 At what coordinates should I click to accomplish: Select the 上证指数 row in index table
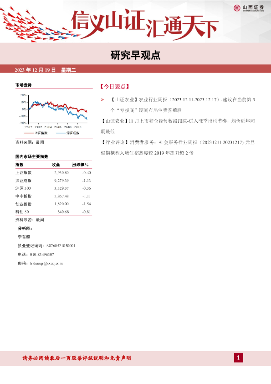pyautogui.click(x=53, y=173)
